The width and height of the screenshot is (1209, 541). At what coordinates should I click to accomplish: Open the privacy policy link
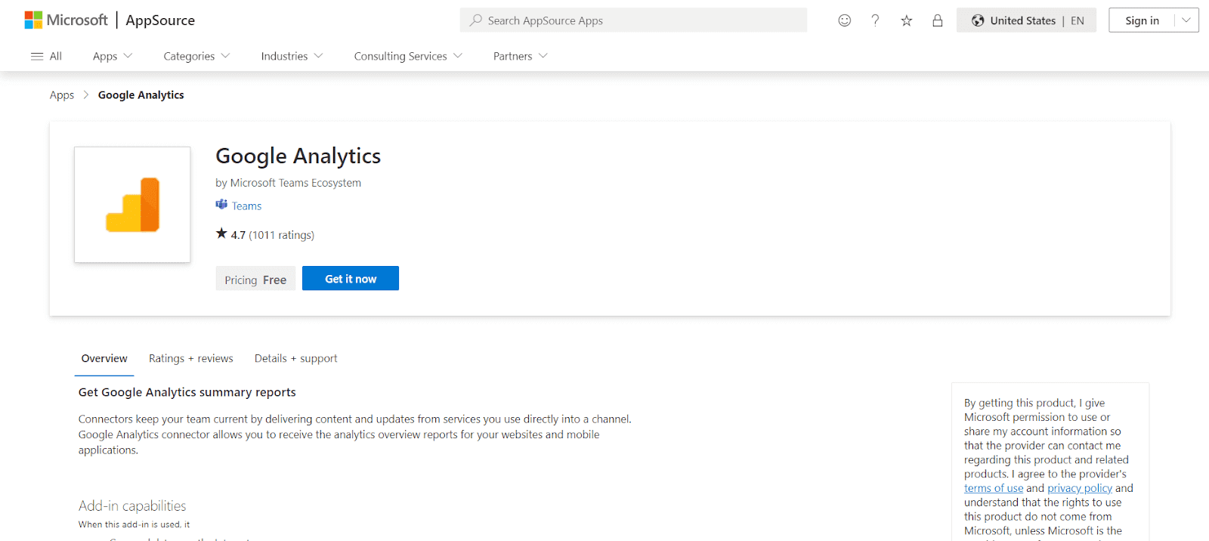click(x=1080, y=488)
